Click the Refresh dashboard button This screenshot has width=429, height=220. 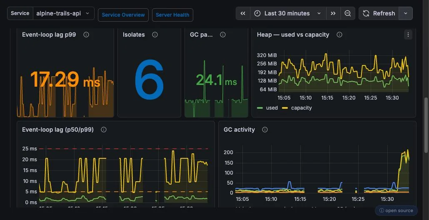[x=379, y=13]
